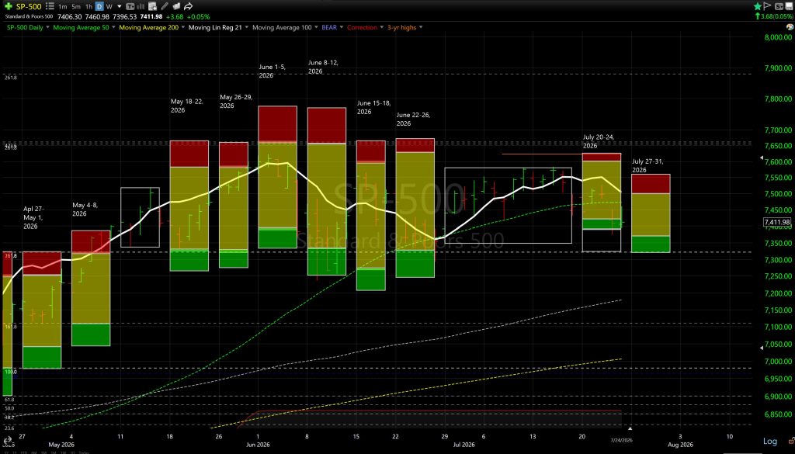The height and width of the screenshot is (454, 795).
Task: Select the Apr 27-May 1, 2026 label
Action: 33,217
